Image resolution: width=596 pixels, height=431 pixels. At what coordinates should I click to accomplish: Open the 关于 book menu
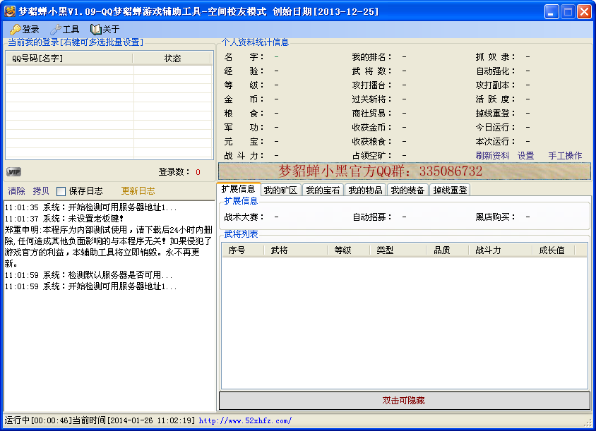[105, 29]
